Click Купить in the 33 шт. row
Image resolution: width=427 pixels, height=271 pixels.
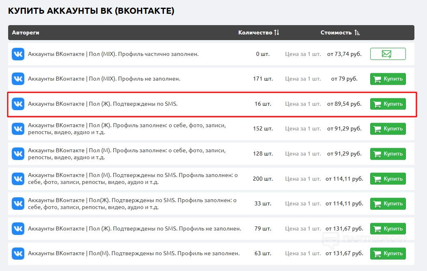(388, 203)
